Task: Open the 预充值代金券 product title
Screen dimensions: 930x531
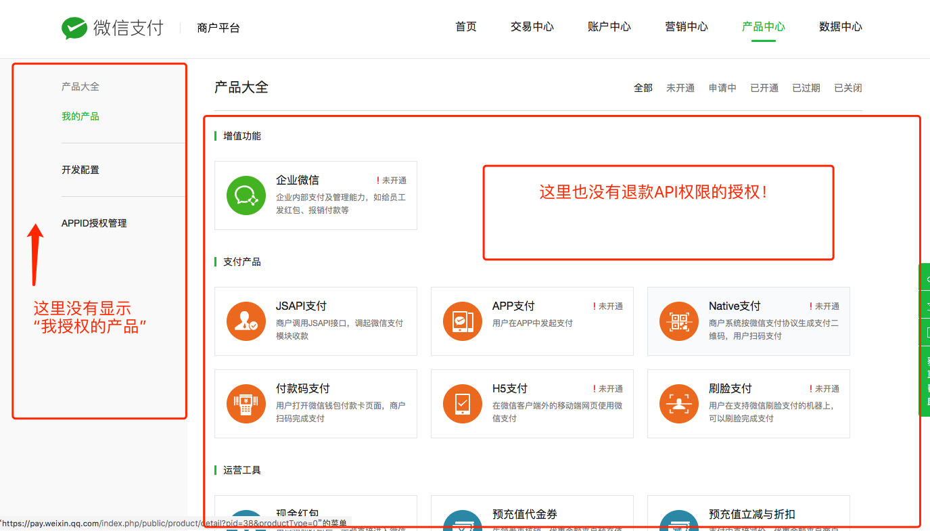Action: (x=525, y=514)
